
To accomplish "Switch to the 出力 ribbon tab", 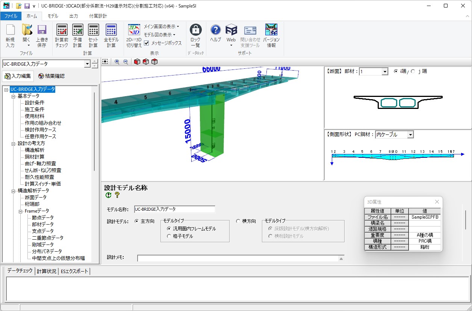I will [x=74, y=16].
